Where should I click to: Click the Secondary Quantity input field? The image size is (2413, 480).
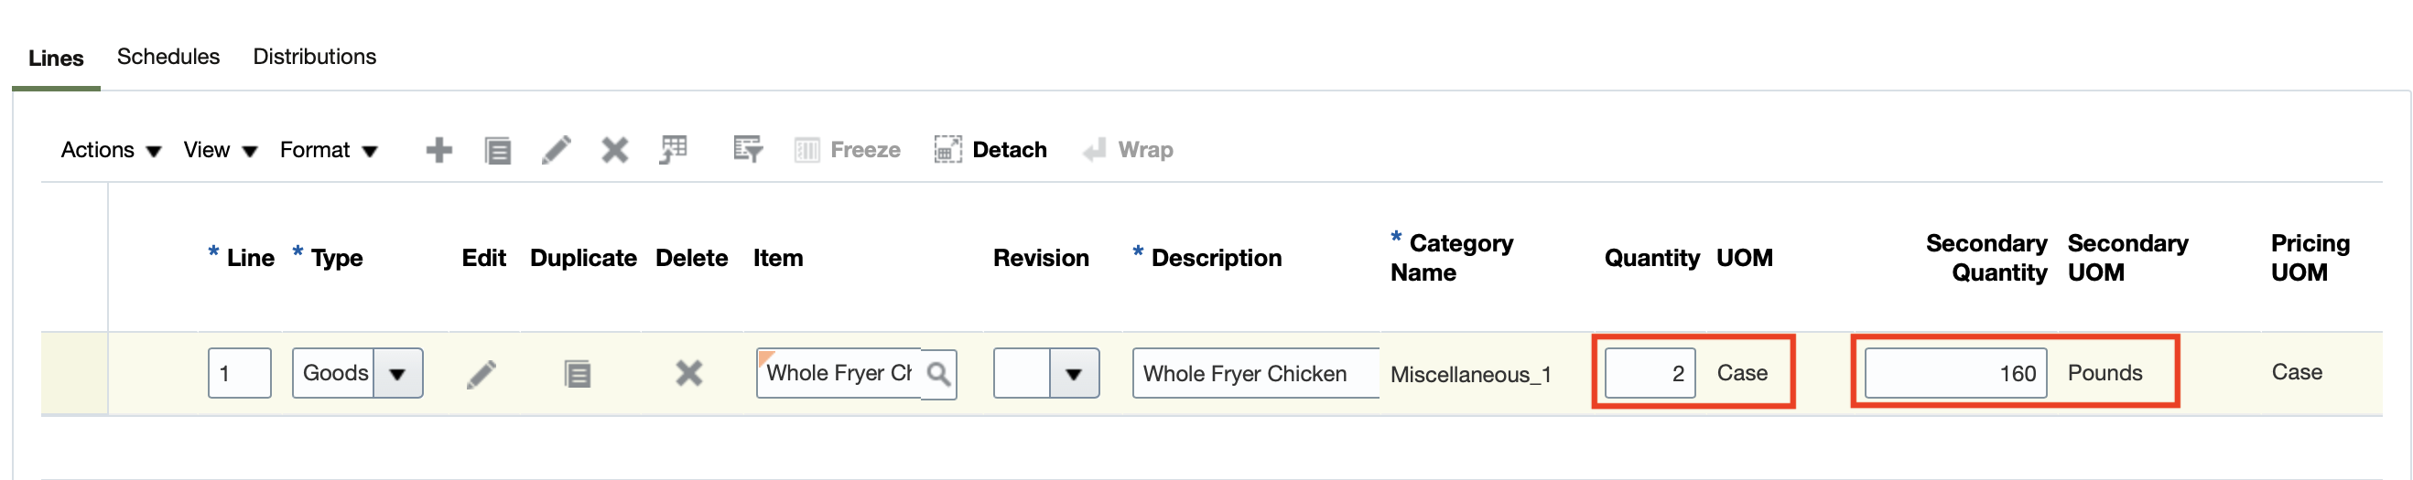[1954, 373]
